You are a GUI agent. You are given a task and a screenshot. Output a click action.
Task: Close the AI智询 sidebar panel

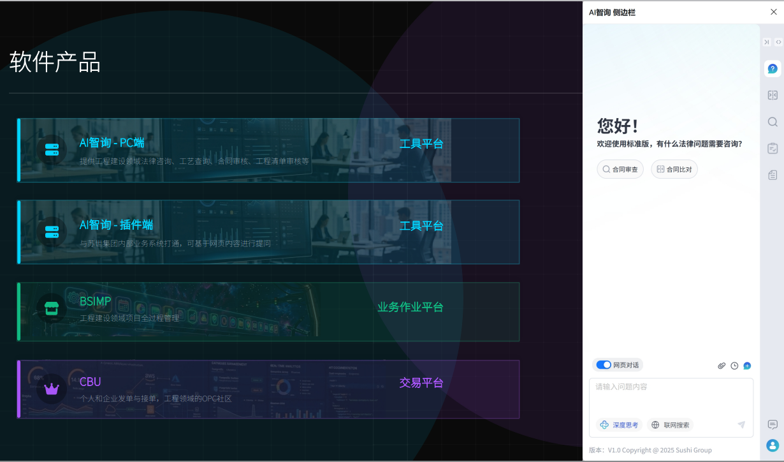pyautogui.click(x=774, y=12)
